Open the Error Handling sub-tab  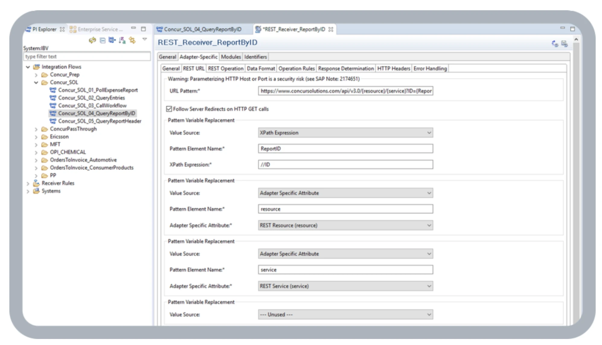pyautogui.click(x=430, y=68)
